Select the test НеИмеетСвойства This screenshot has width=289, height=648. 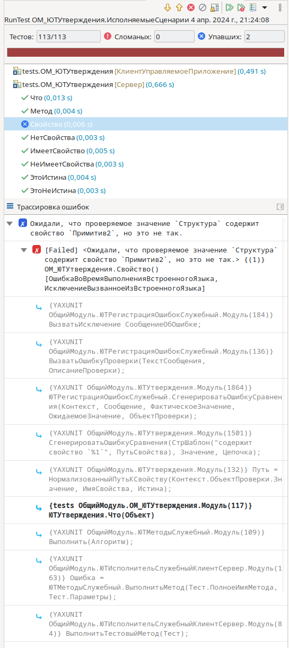144,164
